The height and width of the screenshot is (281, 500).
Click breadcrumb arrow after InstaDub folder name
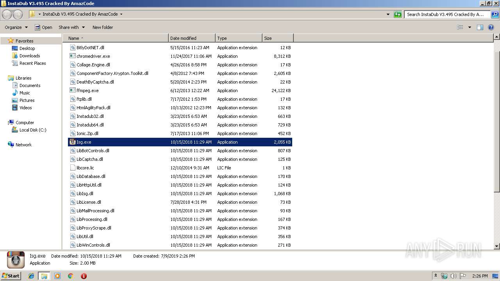click(121, 14)
